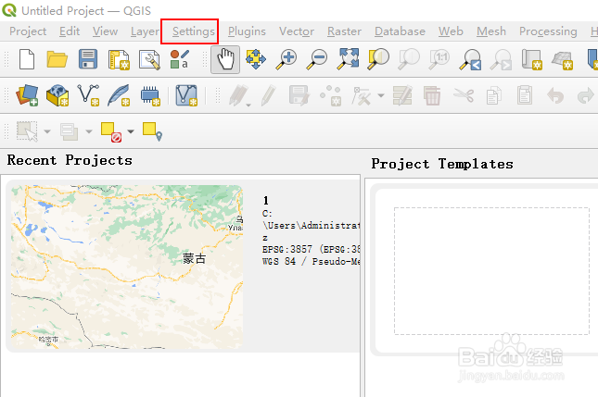Open the Layer menu

pos(145,31)
